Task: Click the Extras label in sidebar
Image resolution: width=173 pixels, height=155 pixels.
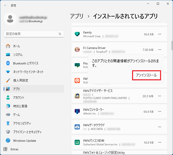Action: (x=14, y=149)
